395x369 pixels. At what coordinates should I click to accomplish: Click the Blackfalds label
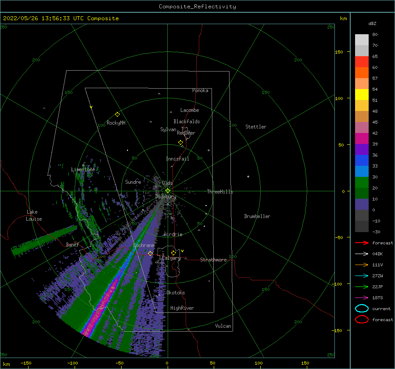coord(187,122)
